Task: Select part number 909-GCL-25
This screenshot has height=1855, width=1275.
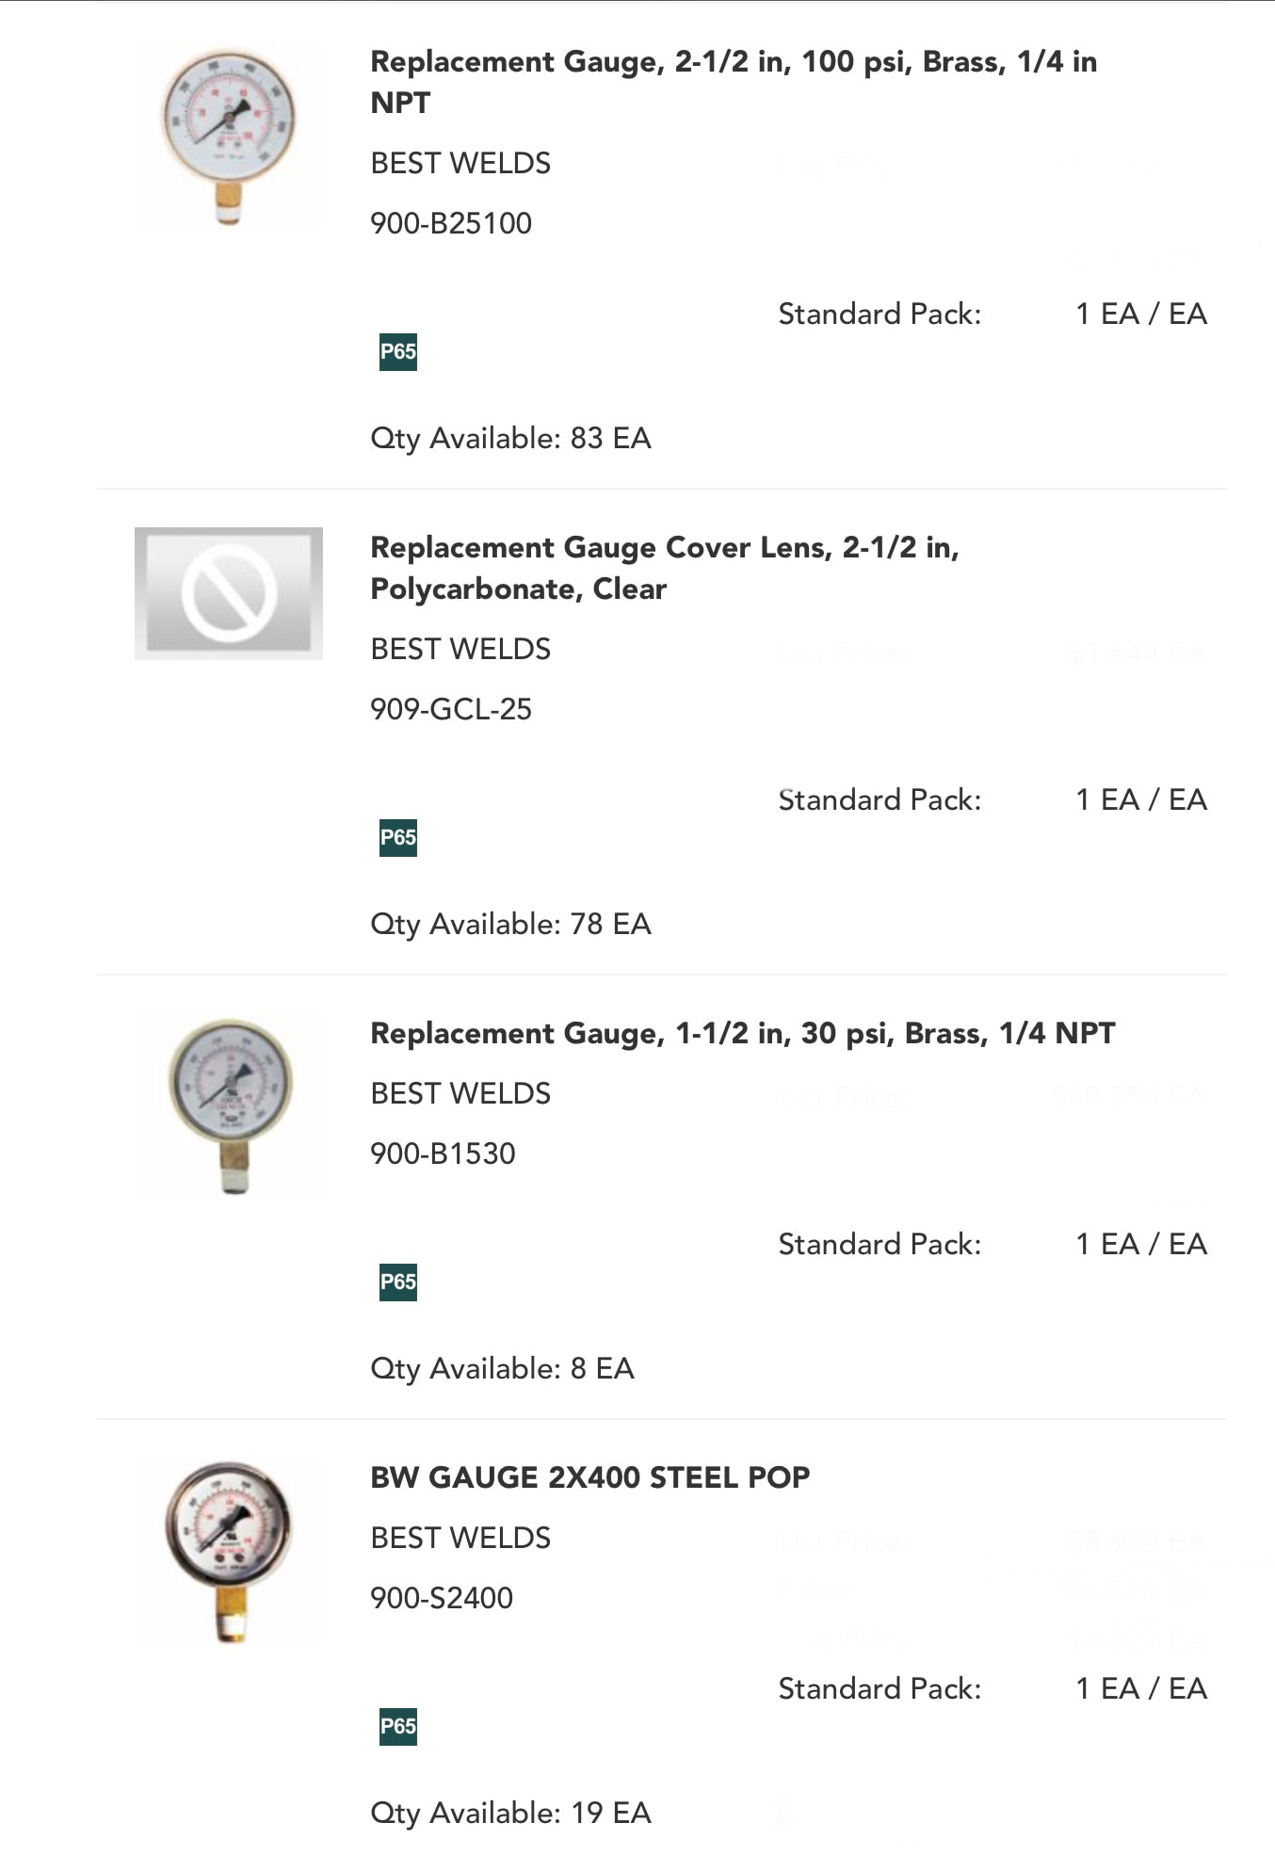Action: pyautogui.click(x=451, y=709)
